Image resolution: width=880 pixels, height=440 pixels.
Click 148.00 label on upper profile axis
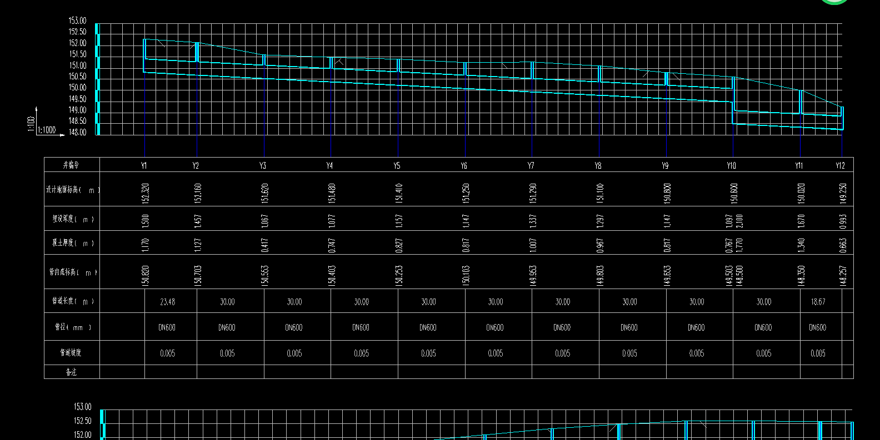pyautogui.click(x=78, y=132)
